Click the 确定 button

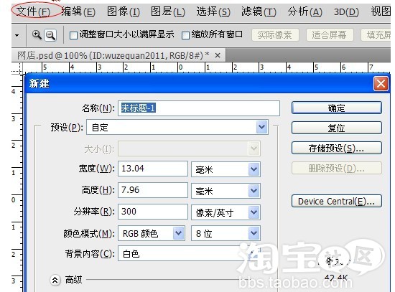coord(337,108)
